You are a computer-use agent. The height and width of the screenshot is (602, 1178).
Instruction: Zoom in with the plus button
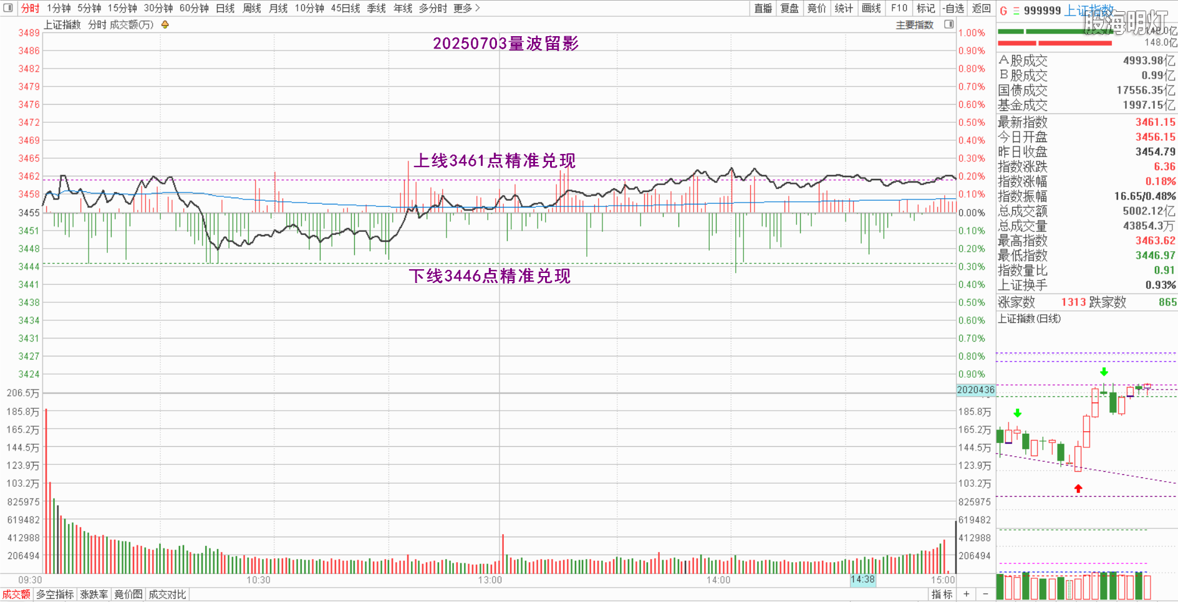point(966,594)
